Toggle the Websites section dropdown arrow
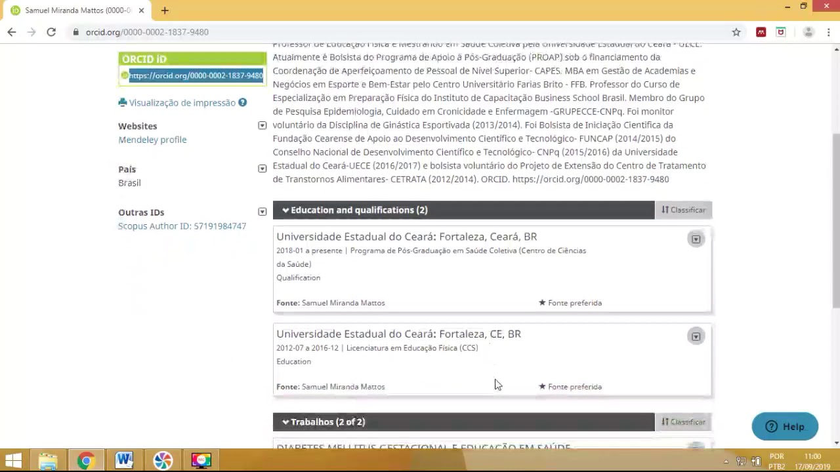The height and width of the screenshot is (472, 840). coord(262,125)
